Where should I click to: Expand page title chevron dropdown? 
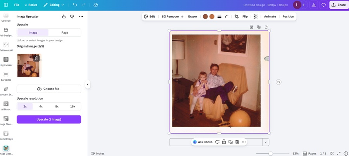tap(266, 142)
